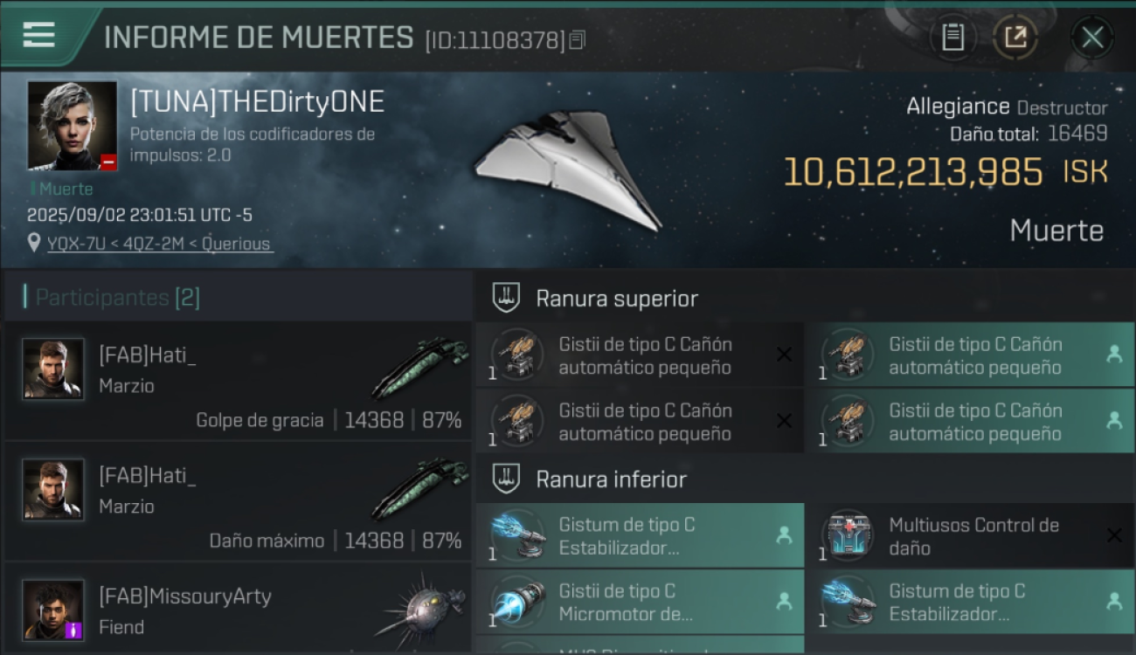Open the clipboard notes icon in the header
Viewport: 1136px width, 655px height.
point(953,38)
